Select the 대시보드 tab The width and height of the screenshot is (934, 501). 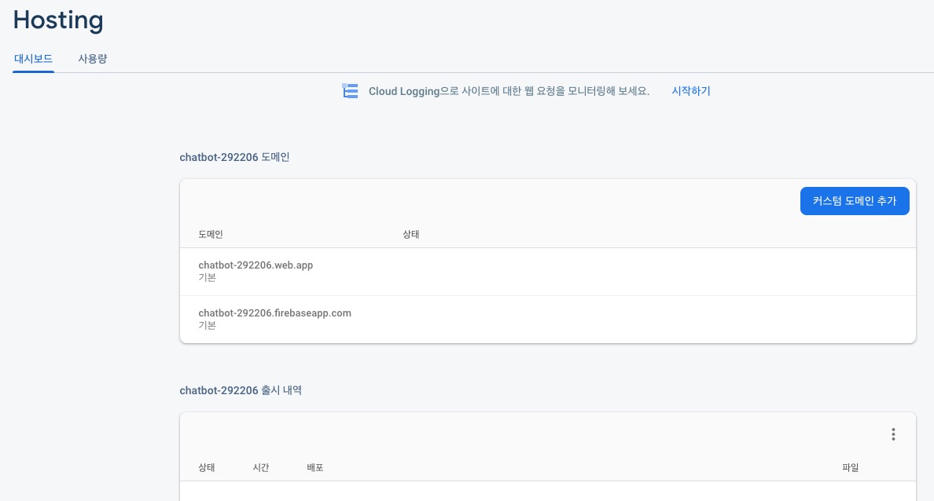[34, 59]
